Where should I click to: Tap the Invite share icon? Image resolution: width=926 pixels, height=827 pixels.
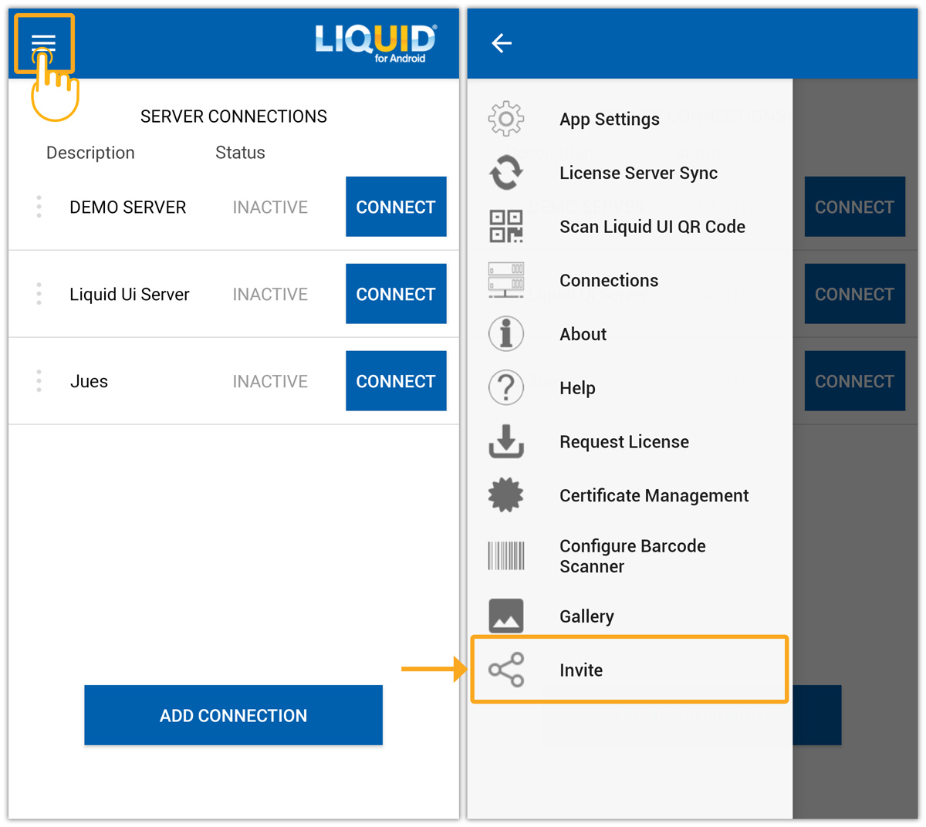tap(506, 670)
